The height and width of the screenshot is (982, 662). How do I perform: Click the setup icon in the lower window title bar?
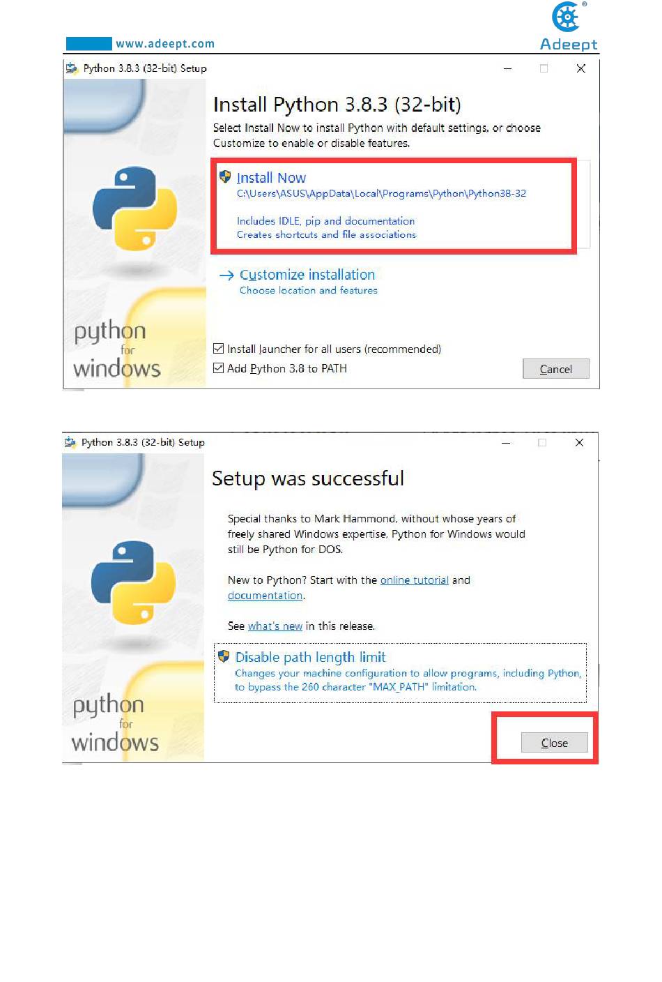pyautogui.click(x=70, y=442)
